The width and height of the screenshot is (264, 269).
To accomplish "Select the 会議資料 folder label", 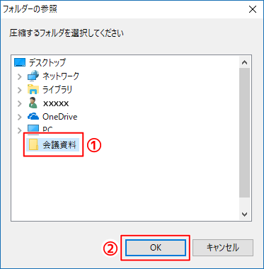I will tap(59, 144).
